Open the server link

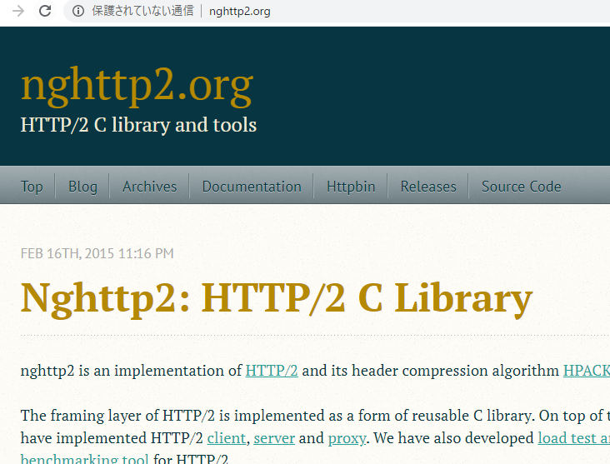274,438
